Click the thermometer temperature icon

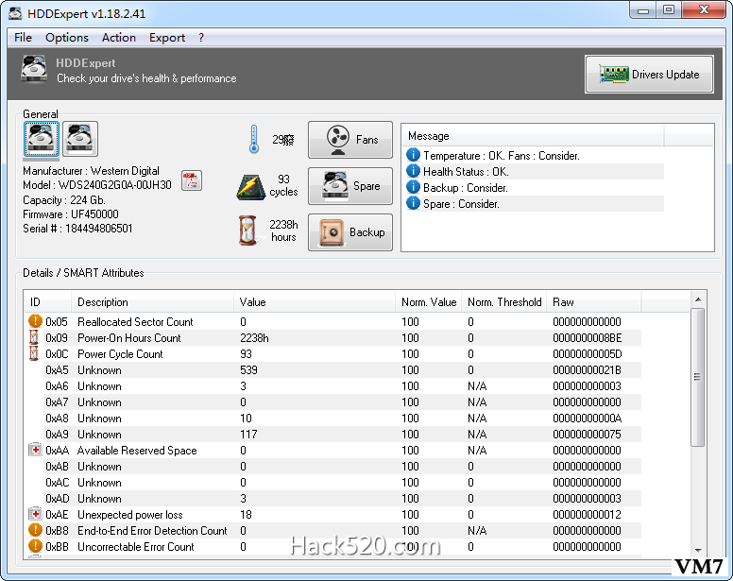tap(254, 139)
